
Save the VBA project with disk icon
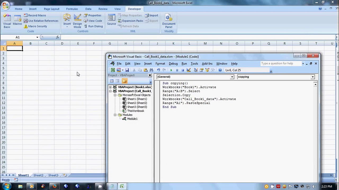(x=127, y=70)
